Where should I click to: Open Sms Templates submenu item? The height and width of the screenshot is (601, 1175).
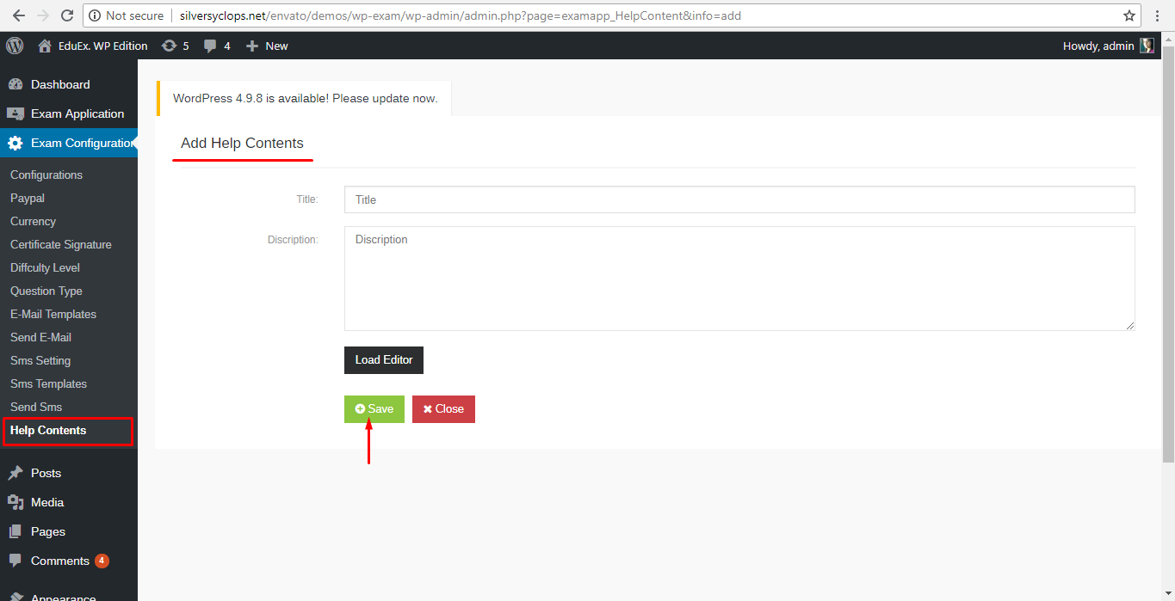click(48, 383)
